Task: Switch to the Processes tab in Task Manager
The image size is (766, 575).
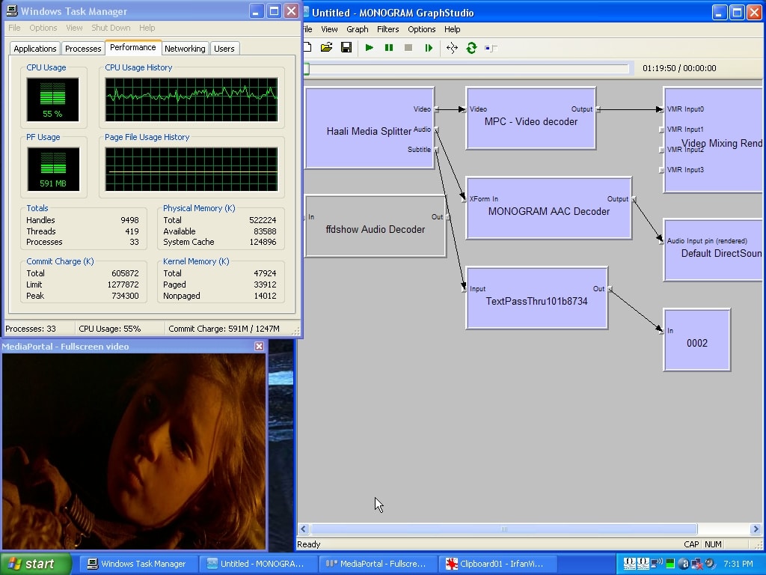Action: [x=83, y=49]
